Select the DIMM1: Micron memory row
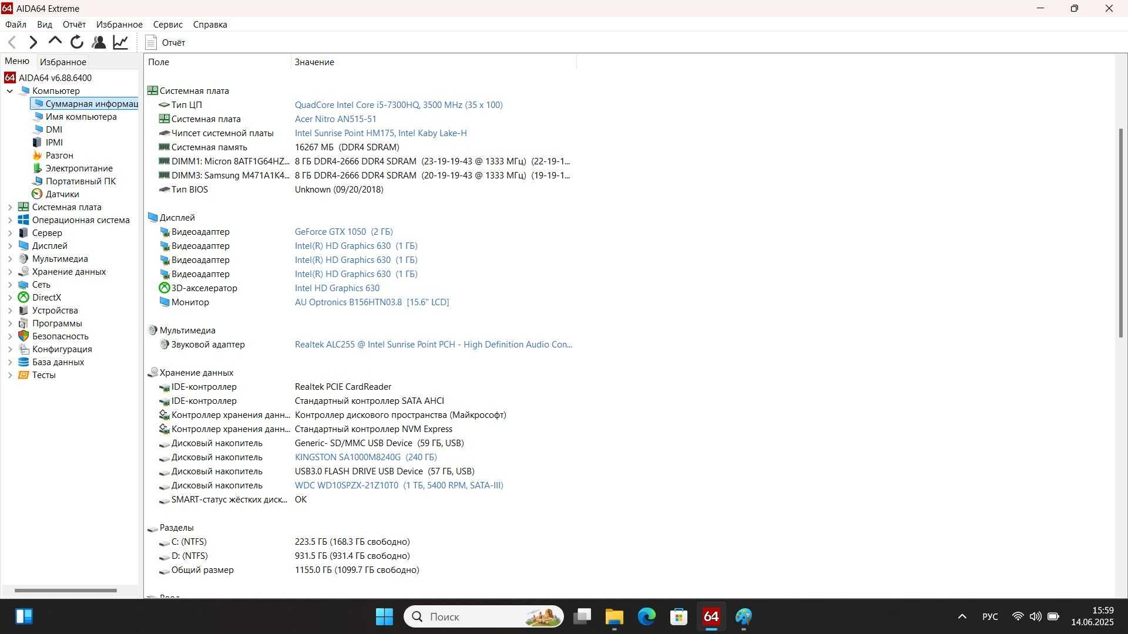 [x=364, y=161]
